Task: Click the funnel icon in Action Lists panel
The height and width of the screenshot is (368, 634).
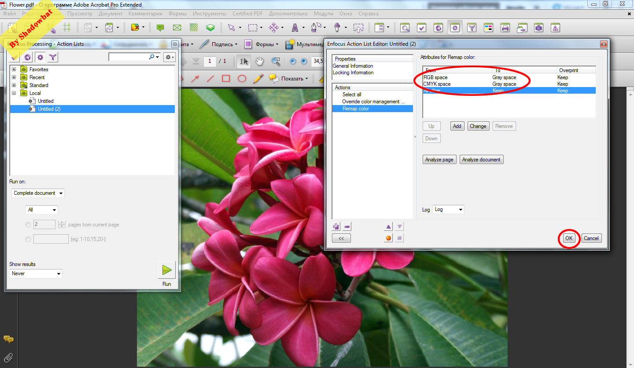Action: (52, 57)
